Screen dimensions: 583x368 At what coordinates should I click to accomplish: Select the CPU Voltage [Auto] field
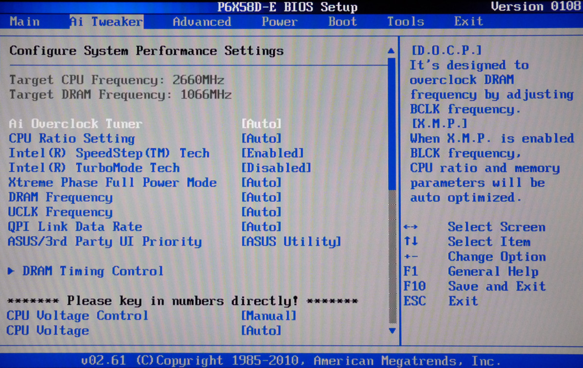261,331
